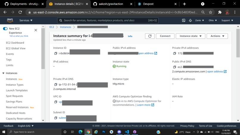Viewport: 240px width, 135px height.
Task: Copy the Private IPv4 address
Action: (174, 53)
